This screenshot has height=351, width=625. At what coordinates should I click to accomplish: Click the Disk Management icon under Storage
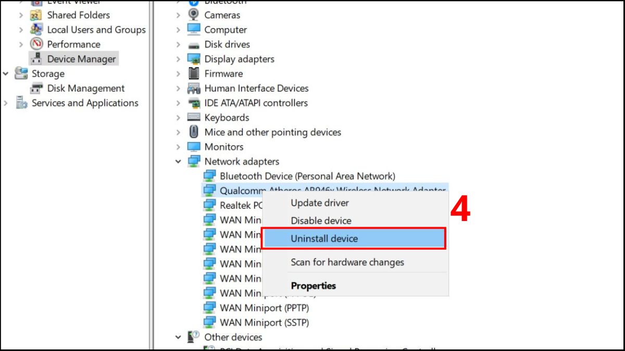tap(36, 88)
